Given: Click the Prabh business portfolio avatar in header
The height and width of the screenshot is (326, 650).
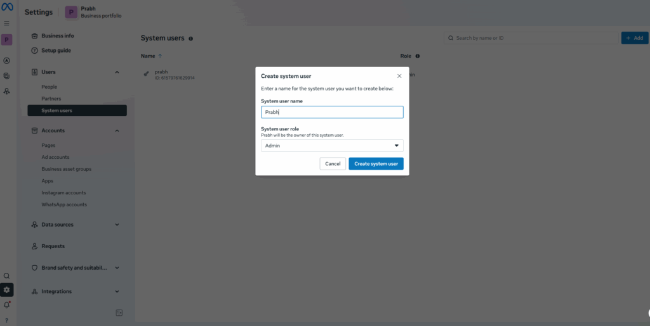Looking at the screenshot, I should click(x=71, y=13).
